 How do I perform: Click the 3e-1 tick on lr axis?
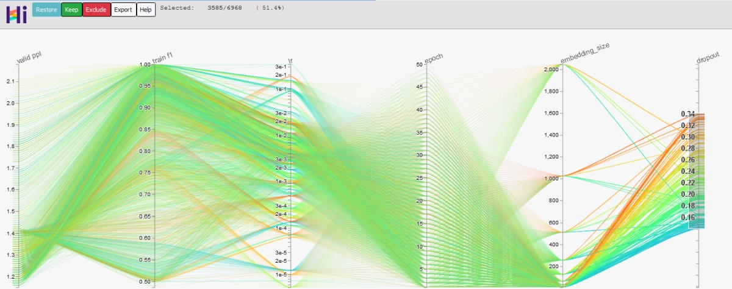pos(281,66)
